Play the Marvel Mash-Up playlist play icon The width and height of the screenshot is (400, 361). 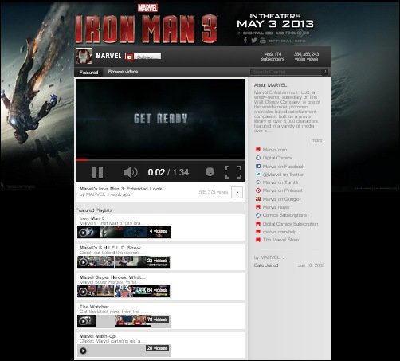pos(83,351)
